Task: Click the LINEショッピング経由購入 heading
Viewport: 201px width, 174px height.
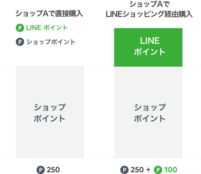Action: [149, 14]
